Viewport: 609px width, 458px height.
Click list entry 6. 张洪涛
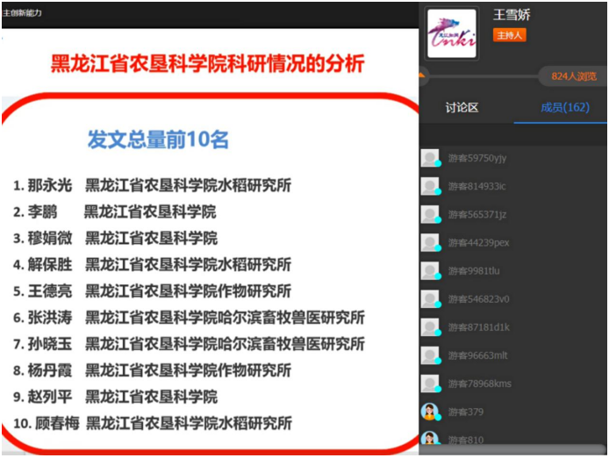[x=190, y=318]
